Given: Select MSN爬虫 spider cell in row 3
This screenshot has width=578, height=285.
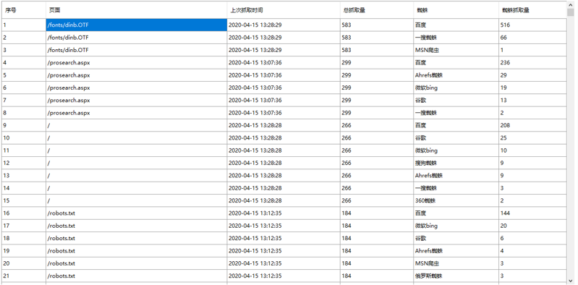Looking at the screenshot, I should coord(456,50).
